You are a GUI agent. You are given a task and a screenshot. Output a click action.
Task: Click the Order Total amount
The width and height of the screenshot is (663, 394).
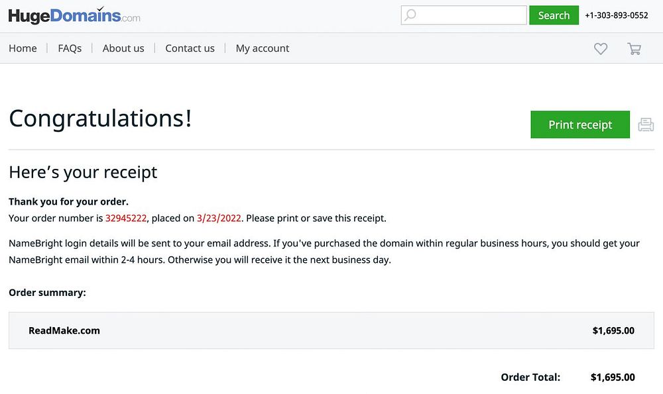[613, 377]
